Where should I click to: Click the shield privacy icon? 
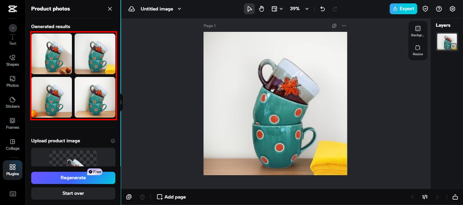(425, 9)
